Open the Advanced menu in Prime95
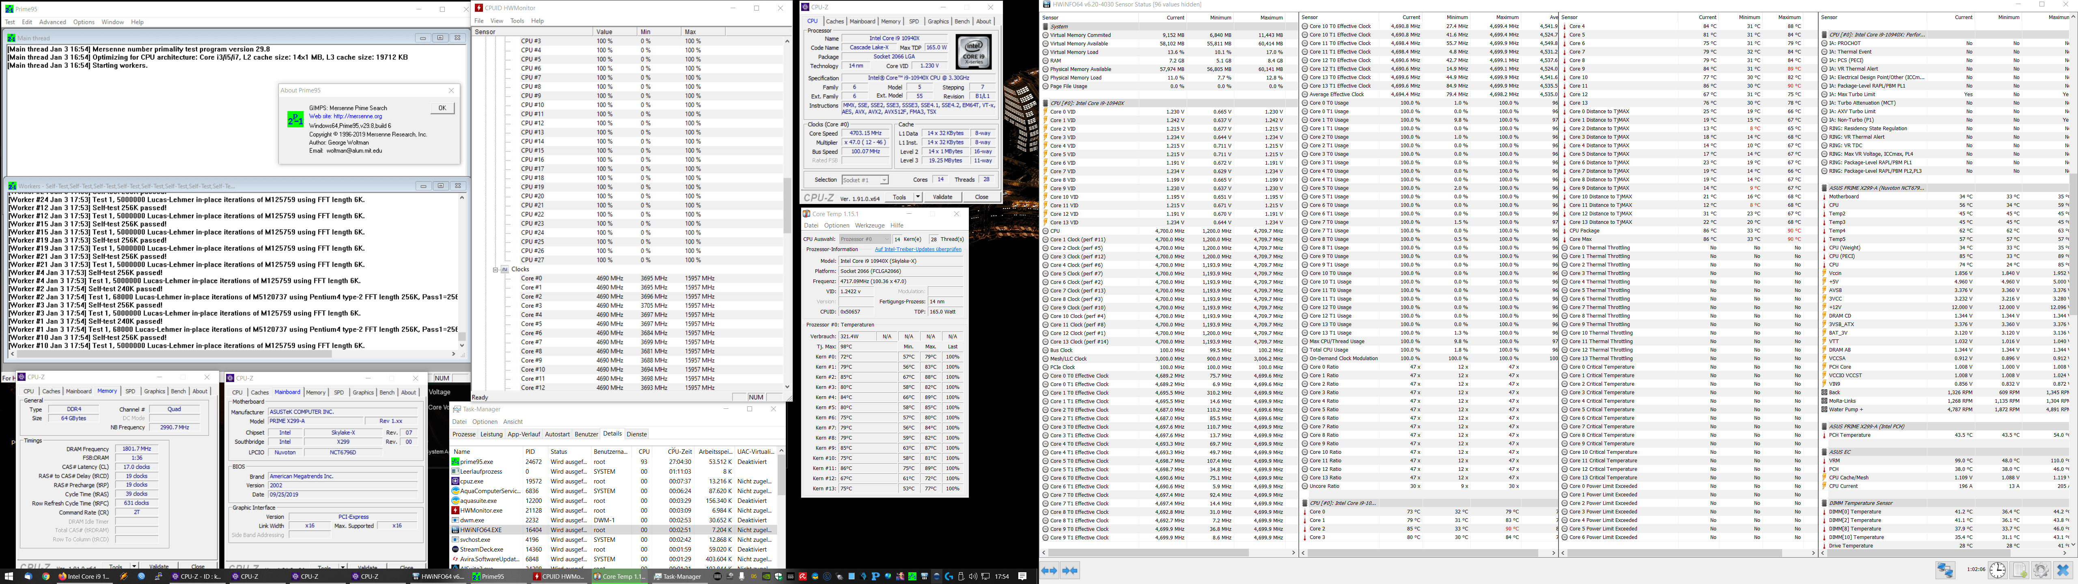 coord(53,22)
